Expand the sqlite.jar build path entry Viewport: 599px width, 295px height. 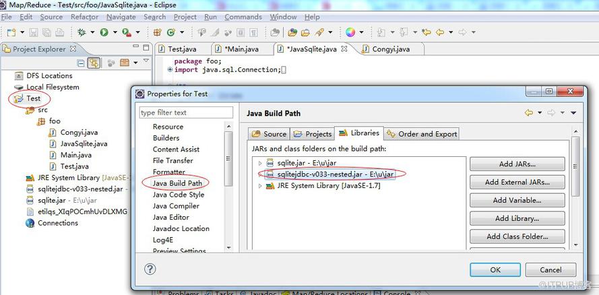(260, 163)
